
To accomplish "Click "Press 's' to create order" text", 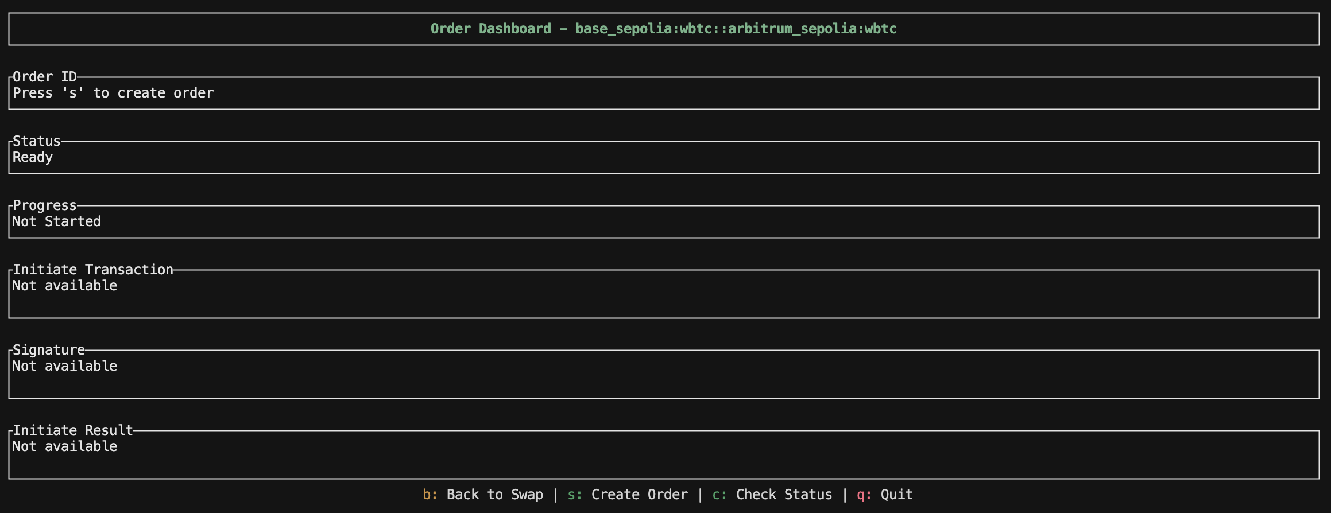I will (113, 93).
